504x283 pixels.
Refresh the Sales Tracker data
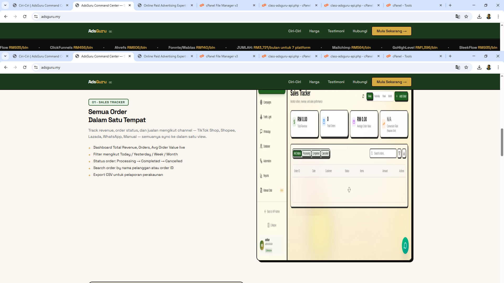363,96
